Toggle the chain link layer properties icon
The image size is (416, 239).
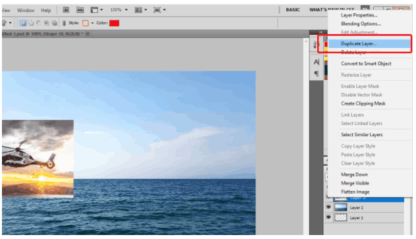coord(64,23)
